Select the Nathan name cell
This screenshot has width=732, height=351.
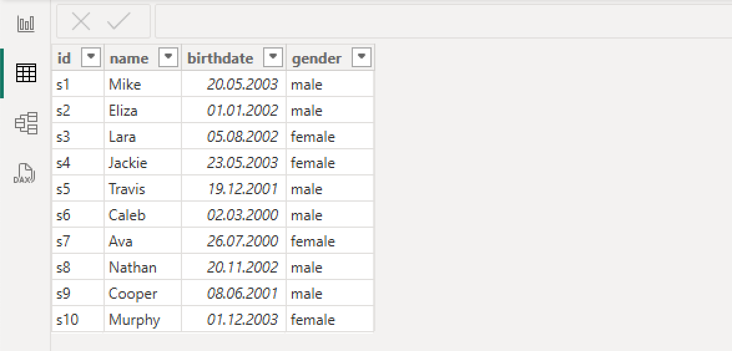(x=143, y=267)
